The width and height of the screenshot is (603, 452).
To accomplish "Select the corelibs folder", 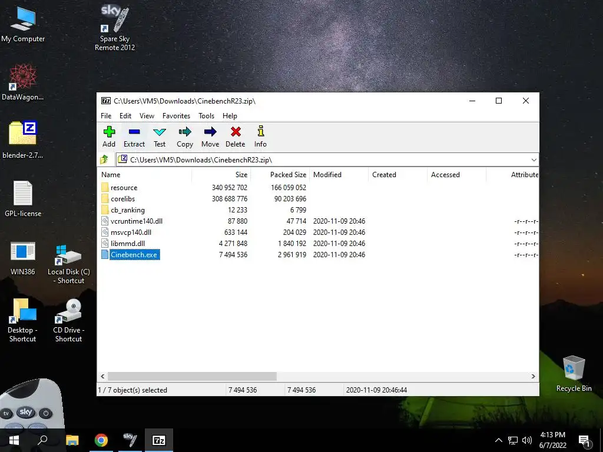I will pyautogui.click(x=122, y=199).
